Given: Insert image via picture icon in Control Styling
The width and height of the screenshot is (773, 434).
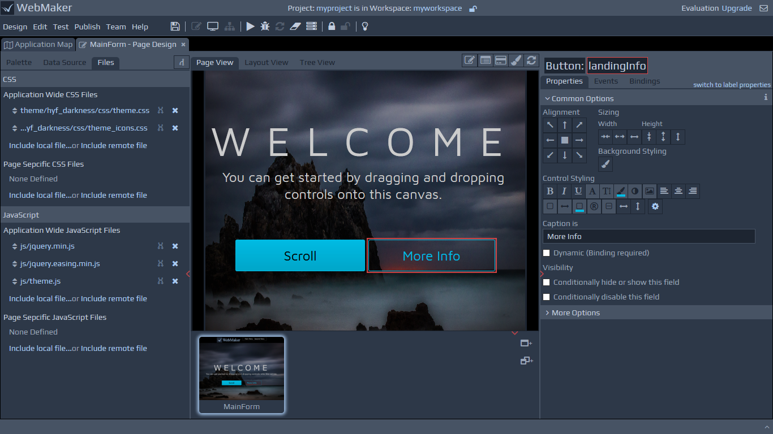Looking at the screenshot, I should 650,192.
